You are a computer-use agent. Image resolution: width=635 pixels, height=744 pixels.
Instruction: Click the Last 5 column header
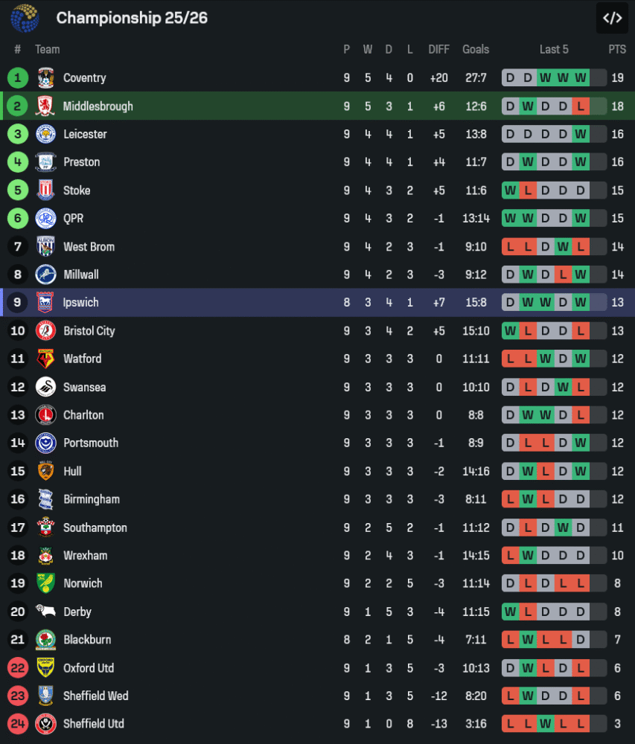554,49
